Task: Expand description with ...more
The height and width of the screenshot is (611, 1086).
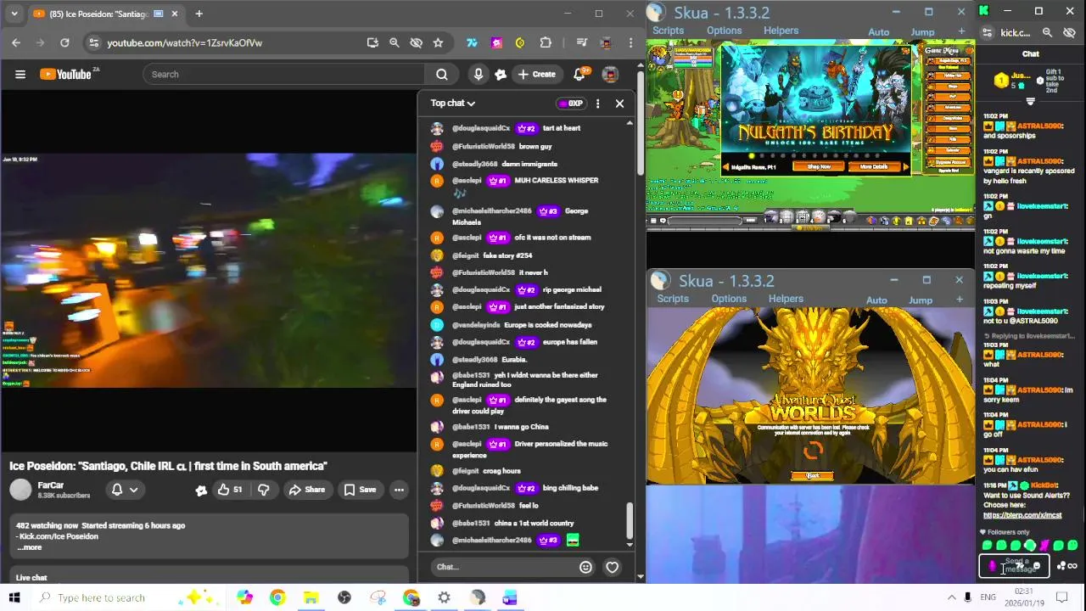Action: [x=29, y=547]
